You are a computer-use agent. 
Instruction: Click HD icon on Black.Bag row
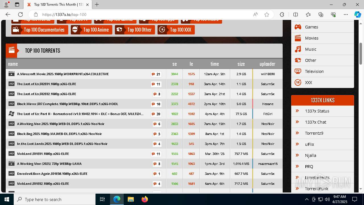point(11,134)
